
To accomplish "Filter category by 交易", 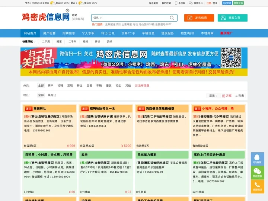I will click(89, 86).
